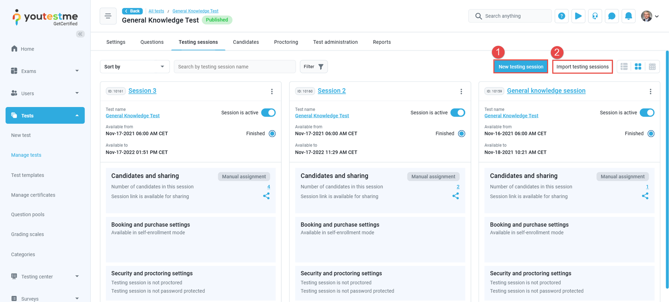Screen dimensions: 669x302
Task: Click the user profile avatar
Action: [x=646, y=16]
